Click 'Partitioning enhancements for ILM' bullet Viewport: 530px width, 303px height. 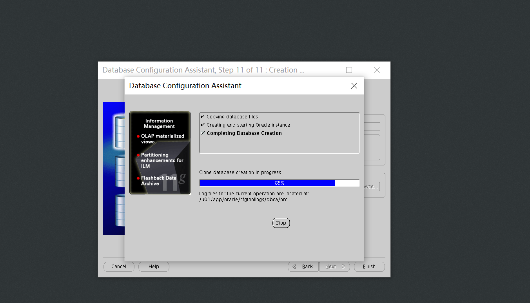162,160
